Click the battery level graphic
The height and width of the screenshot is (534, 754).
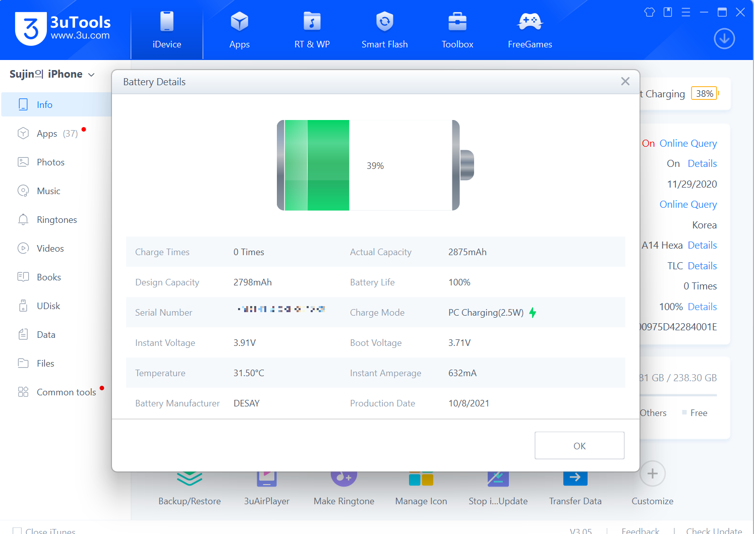[x=375, y=165]
